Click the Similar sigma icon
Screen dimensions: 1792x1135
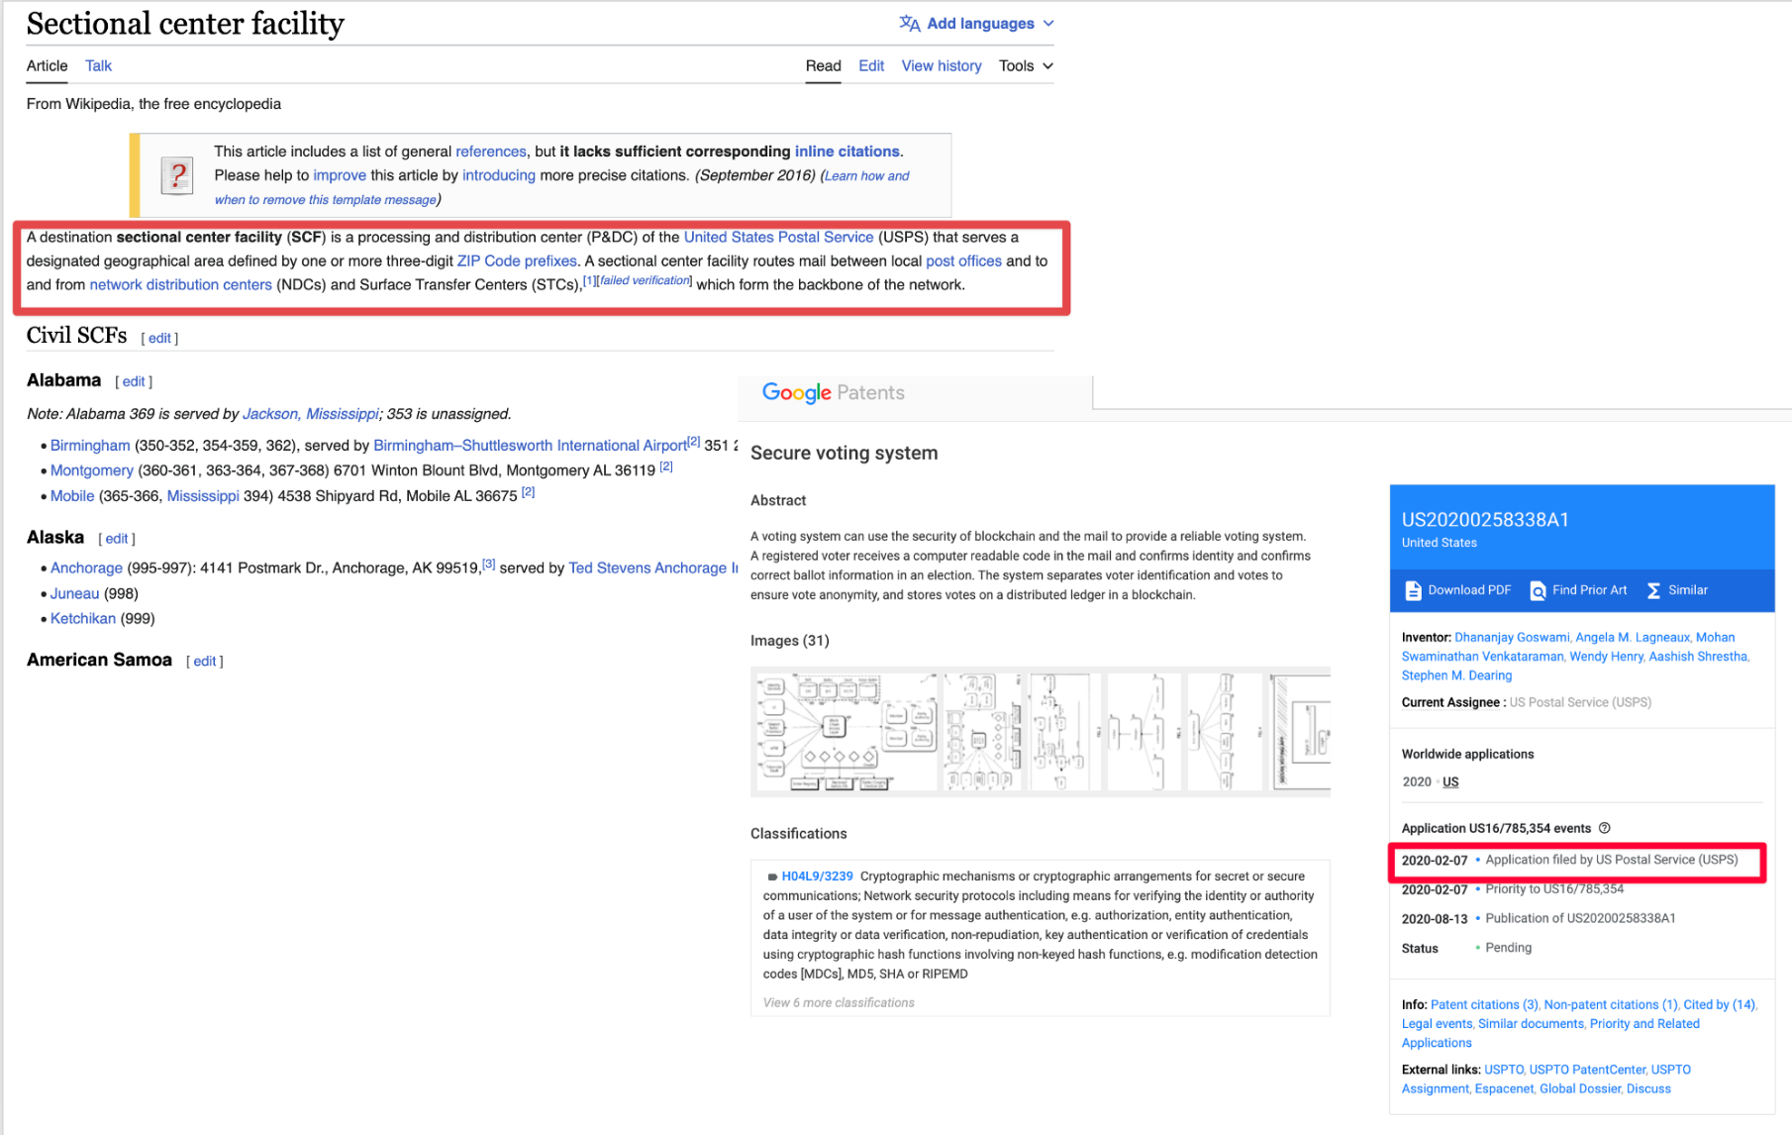coord(1653,590)
